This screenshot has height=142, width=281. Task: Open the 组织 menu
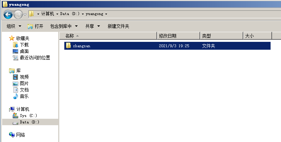coord(14,26)
